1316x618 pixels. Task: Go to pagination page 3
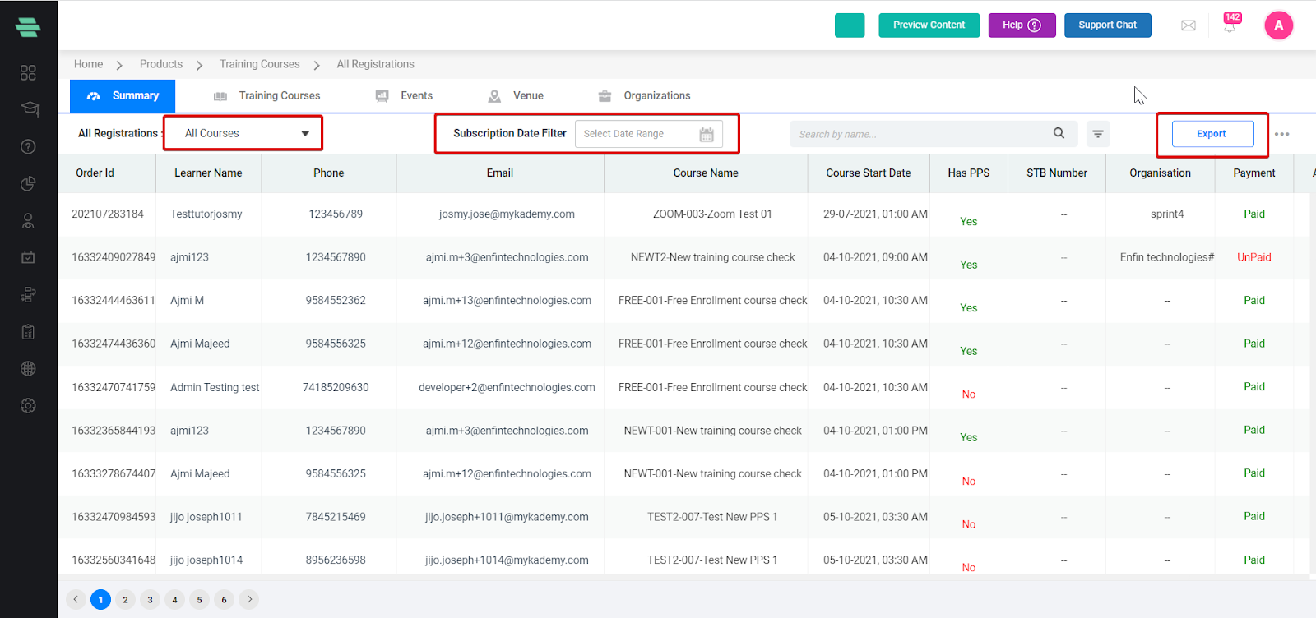point(150,600)
